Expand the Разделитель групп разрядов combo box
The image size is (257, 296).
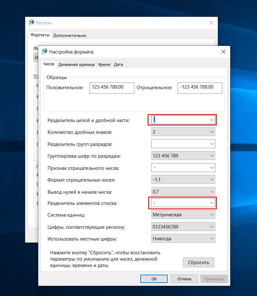point(212,144)
